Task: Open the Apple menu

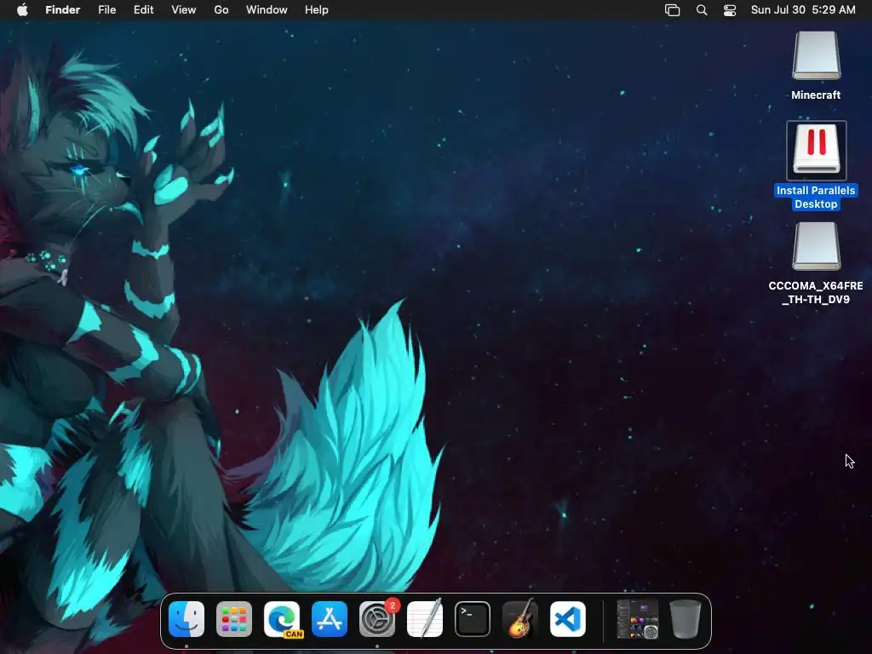Action: tap(22, 10)
